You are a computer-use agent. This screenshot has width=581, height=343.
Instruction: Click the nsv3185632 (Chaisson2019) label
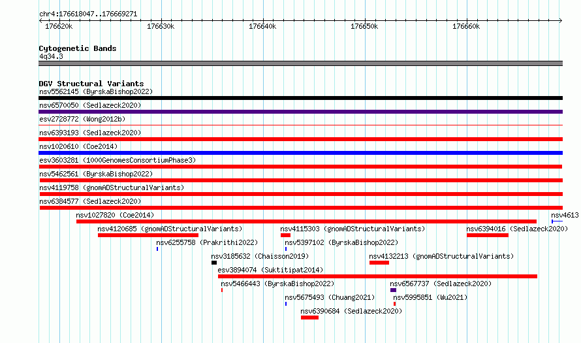click(x=260, y=256)
